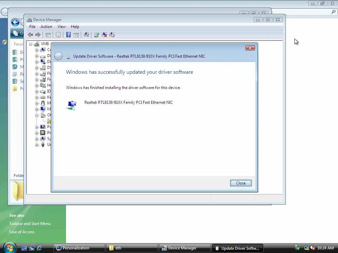The height and width of the screenshot is (253, 338).
Task: Click the back arrow in Update Driver dialog
Action: coord(58,56)
